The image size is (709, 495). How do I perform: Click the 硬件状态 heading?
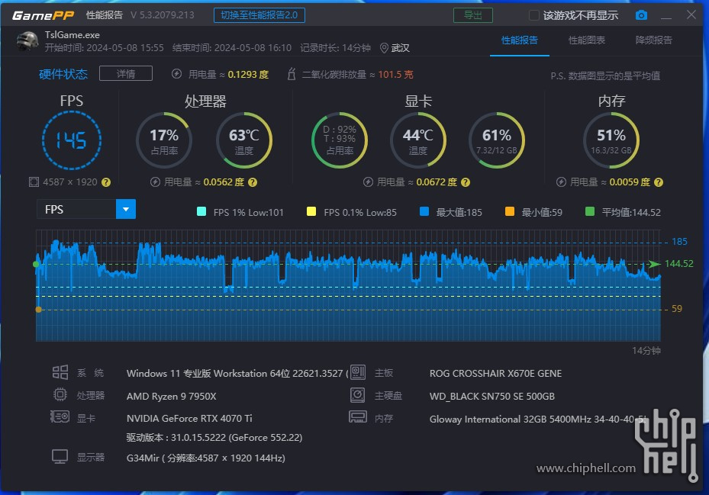click(63, 74)
